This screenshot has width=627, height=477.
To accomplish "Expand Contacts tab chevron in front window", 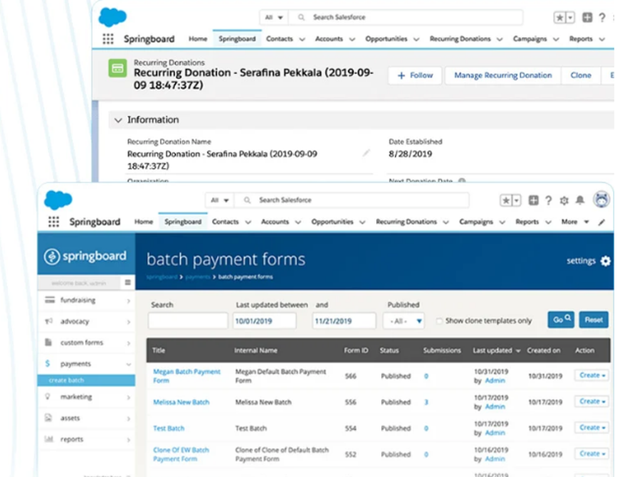I will coord(248,222).
